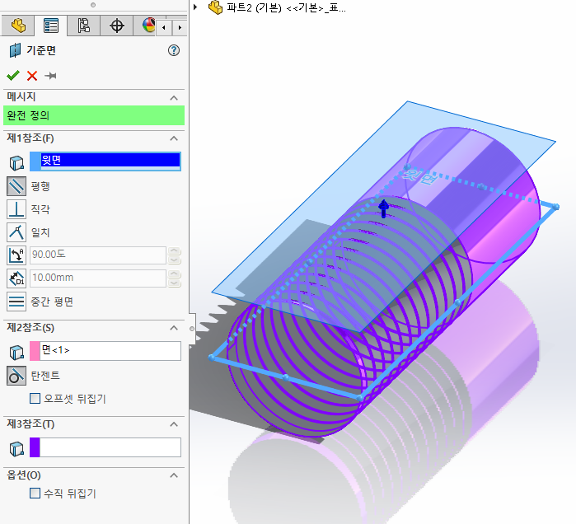Click blue color swatch of first reference

tap(35, 161)
